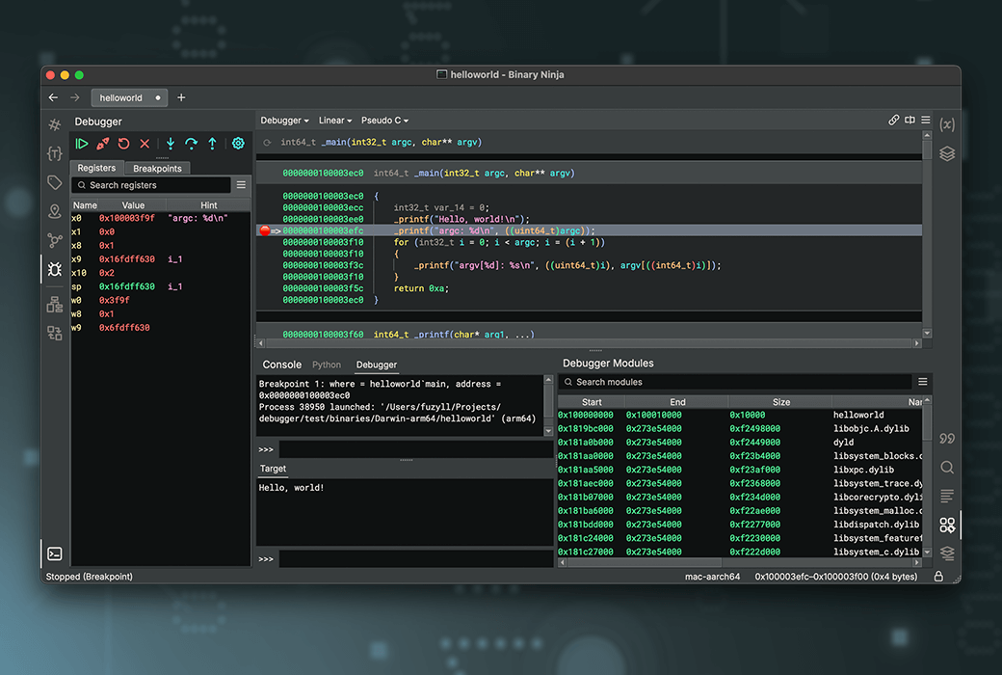Click the Restart debugger icon

click(x=123, y=144)
